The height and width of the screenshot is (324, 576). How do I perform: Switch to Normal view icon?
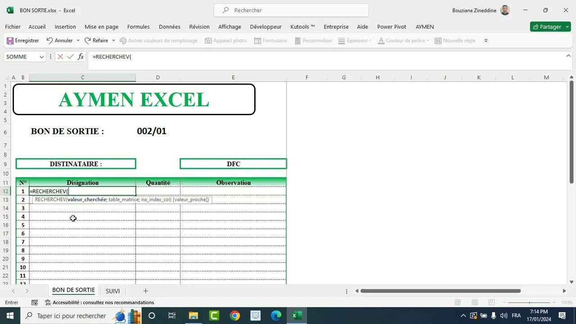pos(458,302)
